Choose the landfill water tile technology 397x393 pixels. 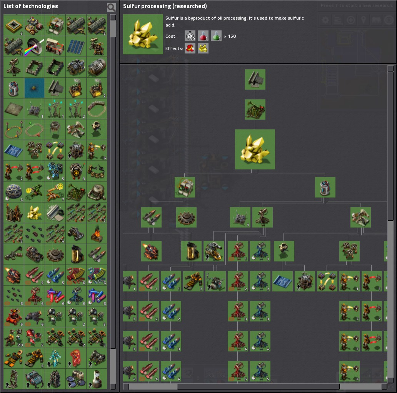pos(35,88)
